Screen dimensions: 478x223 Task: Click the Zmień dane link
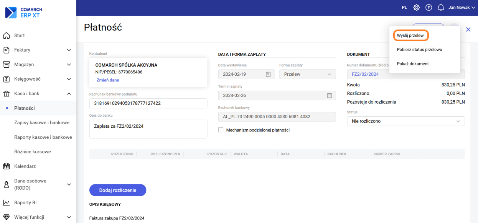tap(107, 80)
